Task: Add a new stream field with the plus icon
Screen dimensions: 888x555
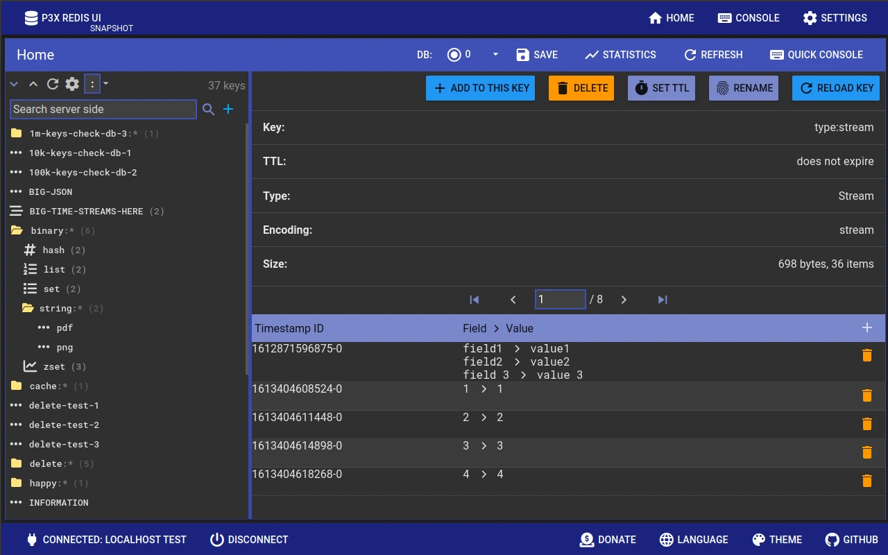Action: 867,327
